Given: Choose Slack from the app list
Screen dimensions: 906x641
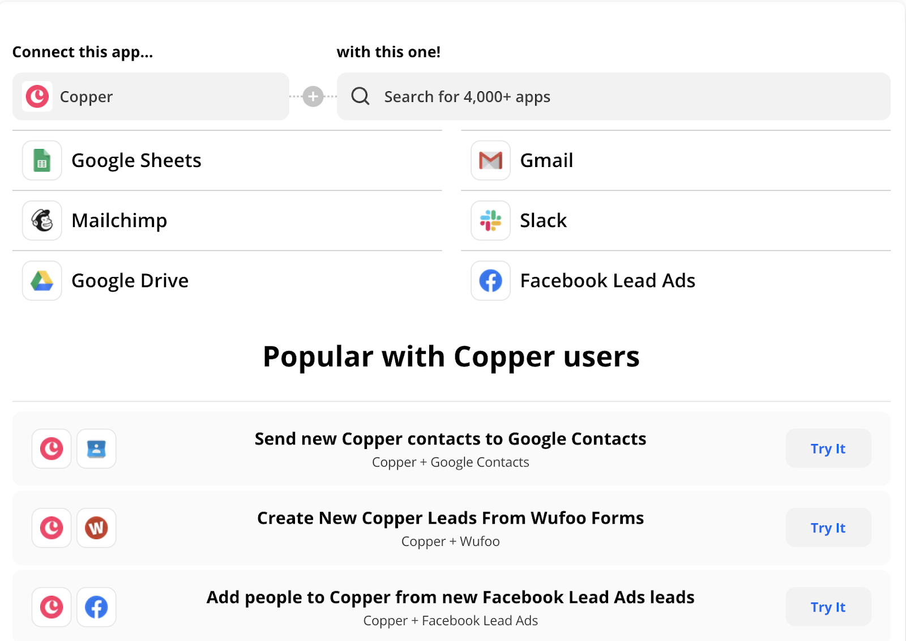Looking at the screenshot, I should coord(676,220).
